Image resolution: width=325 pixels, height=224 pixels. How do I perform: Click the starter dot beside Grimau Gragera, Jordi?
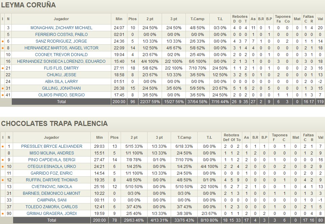coord(3,214)
